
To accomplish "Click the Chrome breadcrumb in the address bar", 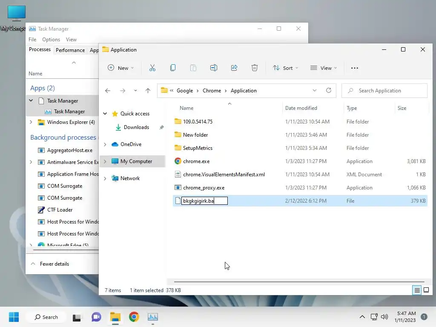I will coord(212,91).
